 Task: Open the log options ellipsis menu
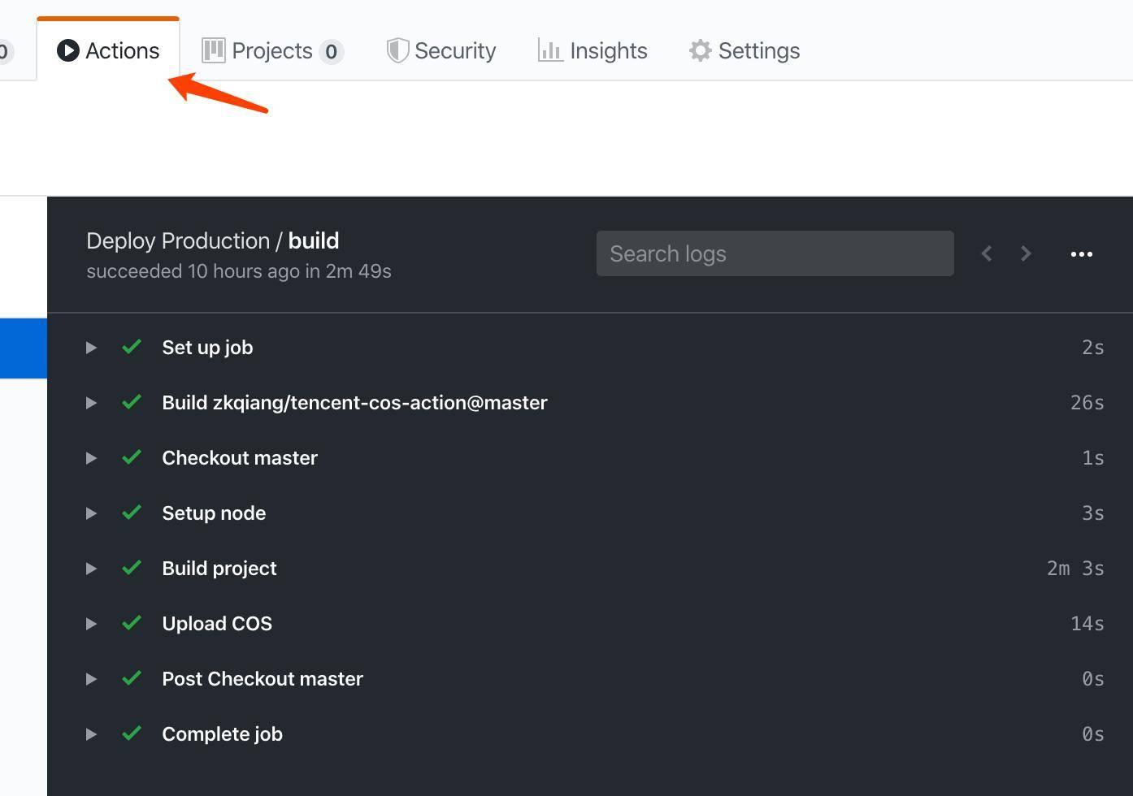pos(1081,253)
